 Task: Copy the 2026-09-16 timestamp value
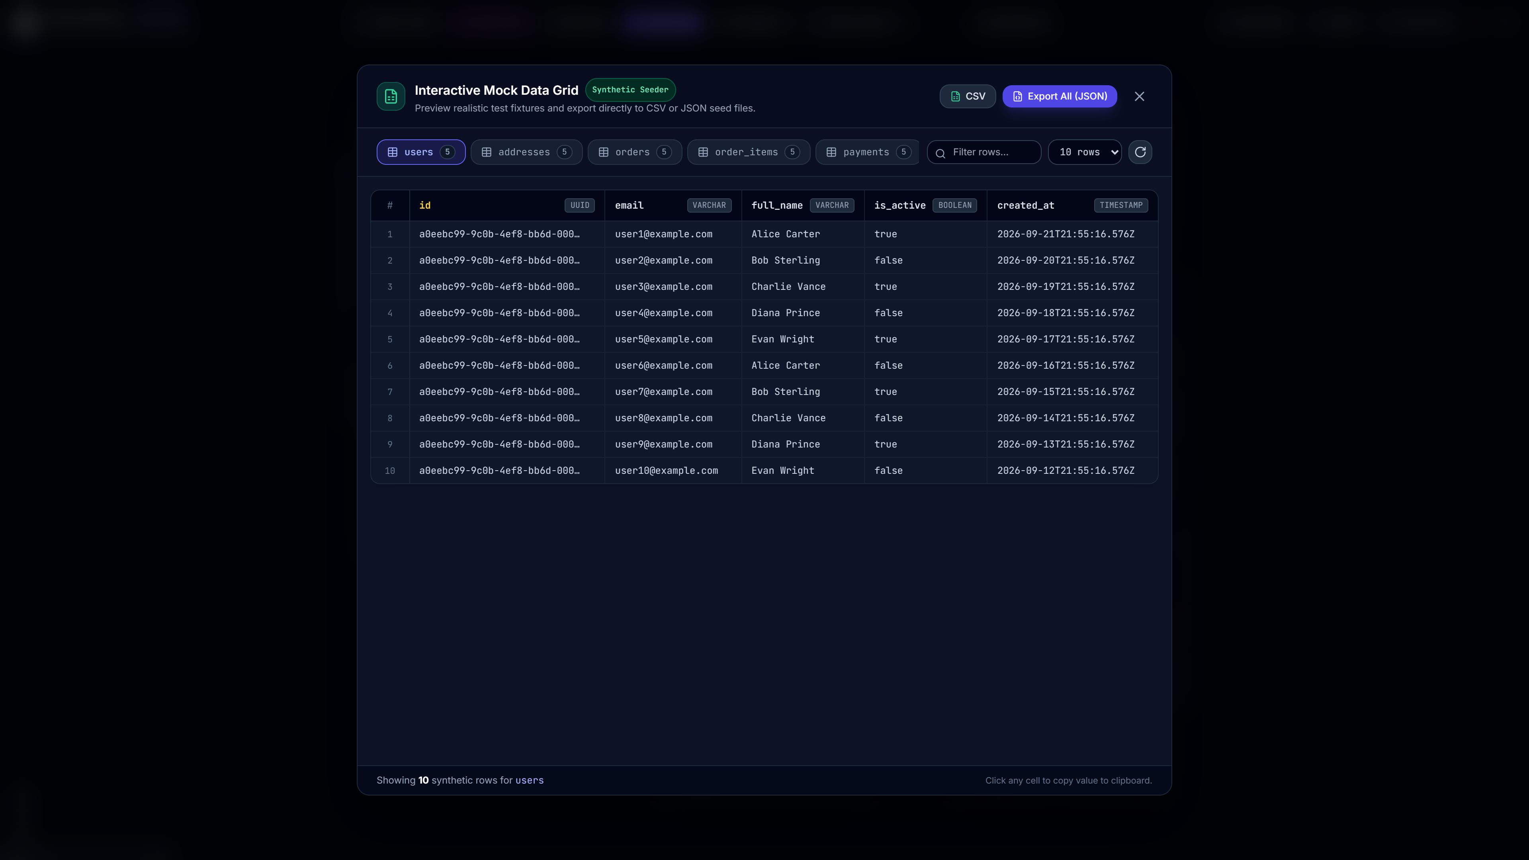(1072, 365)
